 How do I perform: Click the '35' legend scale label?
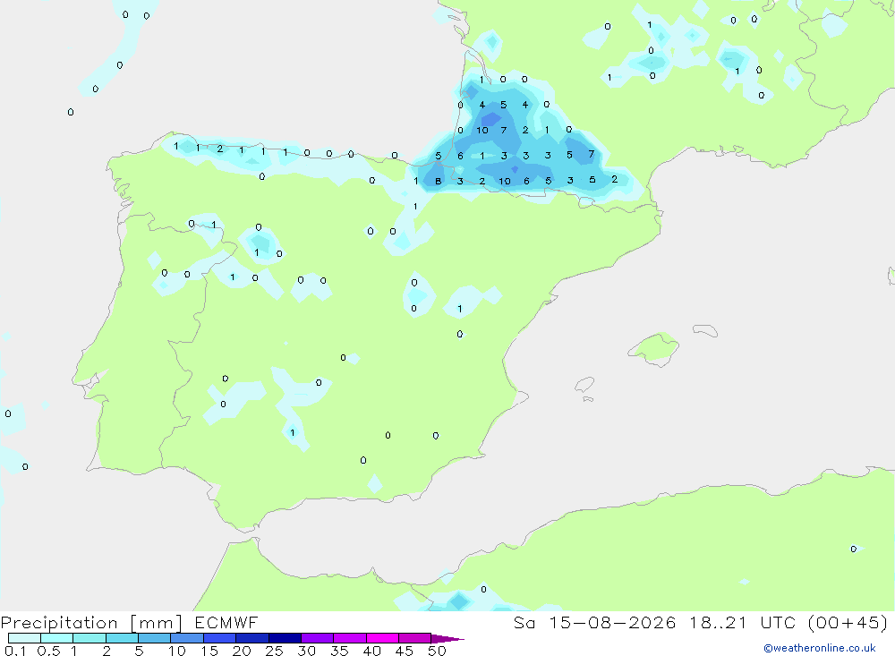339,651
